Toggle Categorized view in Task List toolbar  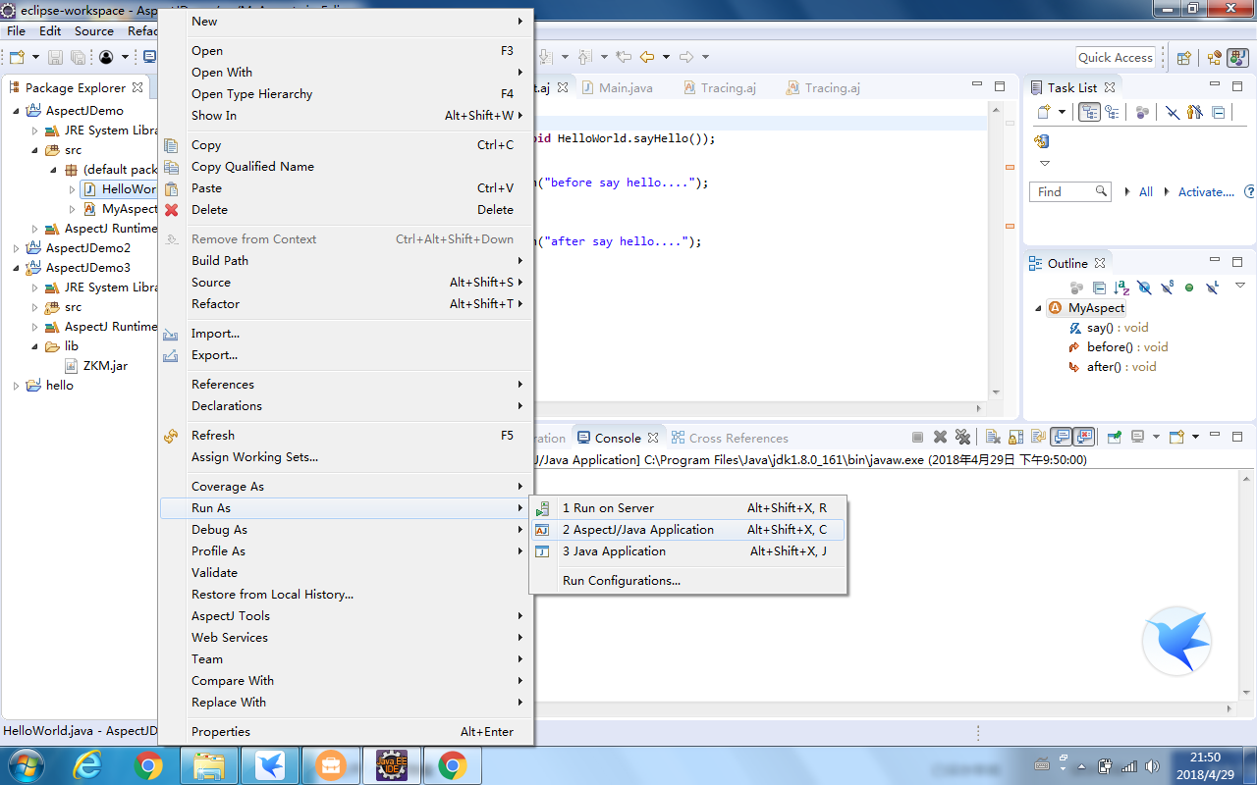coord(1090,112)
